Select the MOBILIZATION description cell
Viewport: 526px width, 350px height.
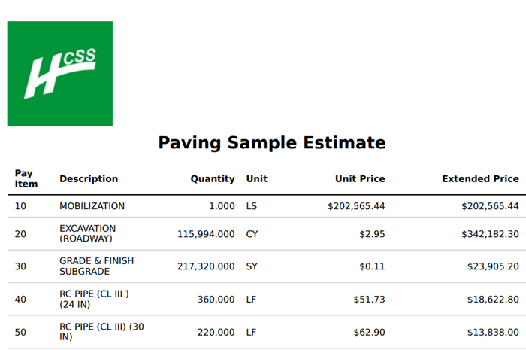coord(92,206)
